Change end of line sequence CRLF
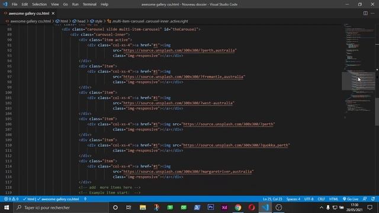 point(321,199)
